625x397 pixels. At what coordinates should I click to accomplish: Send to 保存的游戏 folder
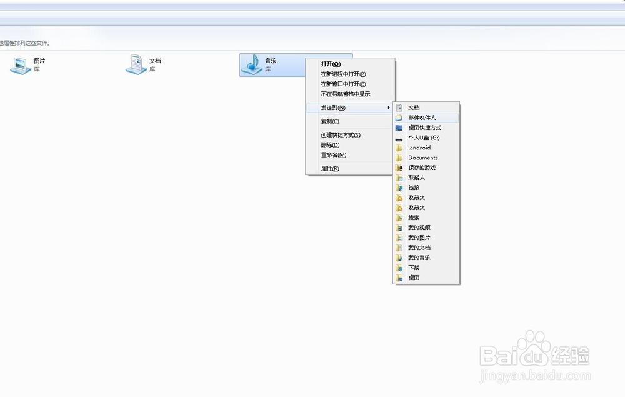(x=426, y=168)
